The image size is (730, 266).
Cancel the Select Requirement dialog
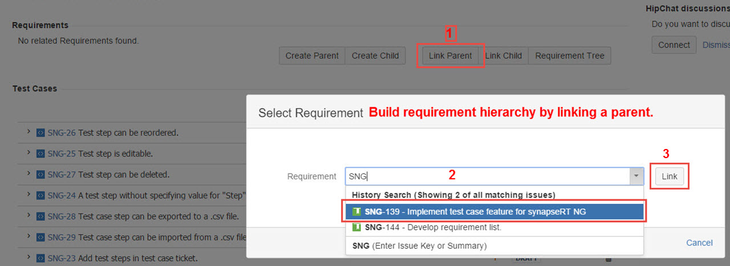point(699,243)
